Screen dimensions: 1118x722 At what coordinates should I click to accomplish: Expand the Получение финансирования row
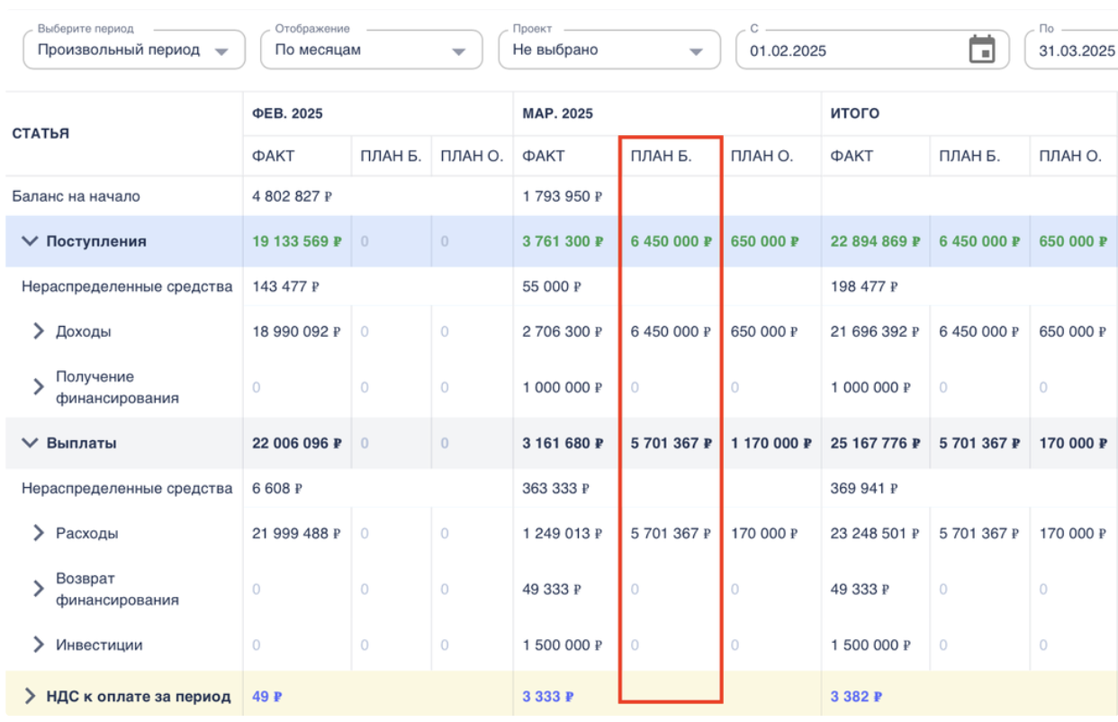[x=38, y=387]
